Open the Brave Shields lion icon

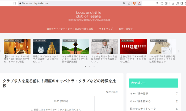[x=134, y=3]
